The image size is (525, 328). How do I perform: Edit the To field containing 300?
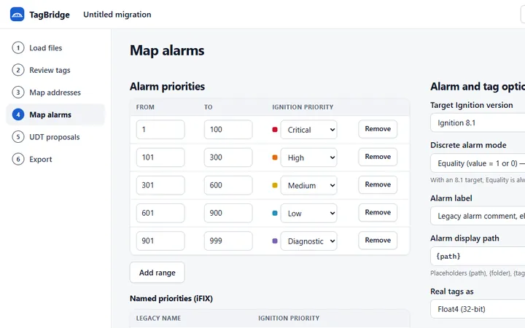point(228,157)
